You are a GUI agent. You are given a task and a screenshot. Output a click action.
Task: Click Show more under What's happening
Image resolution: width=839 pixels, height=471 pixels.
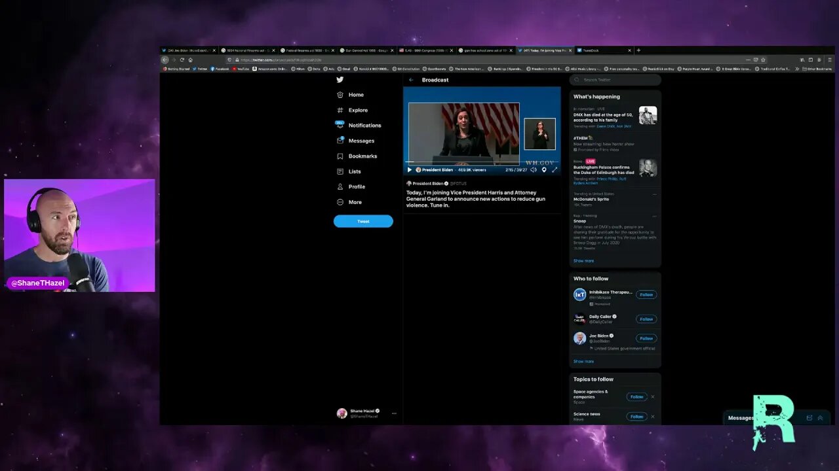point(583,261)
